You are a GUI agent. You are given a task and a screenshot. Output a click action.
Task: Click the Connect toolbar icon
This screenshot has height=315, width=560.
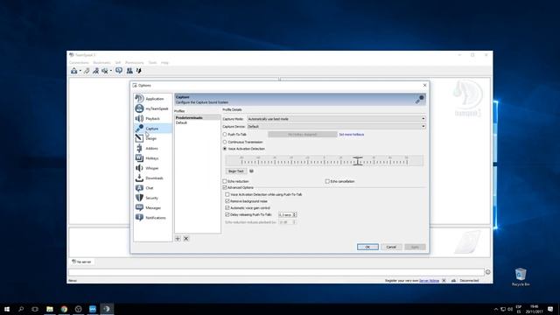(73, 71)
